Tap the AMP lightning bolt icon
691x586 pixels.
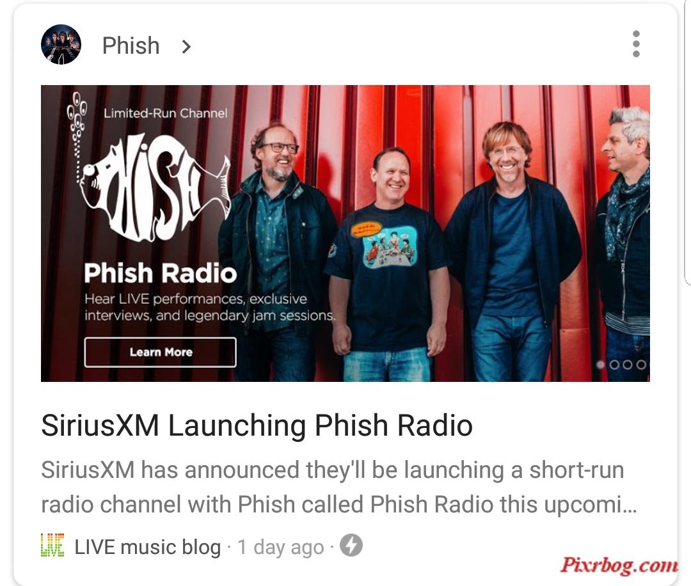click(351, 546)
